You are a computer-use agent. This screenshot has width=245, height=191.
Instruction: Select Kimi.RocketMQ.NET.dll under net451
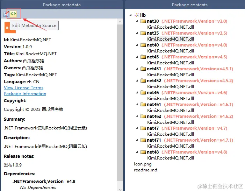tap(171, 75)
